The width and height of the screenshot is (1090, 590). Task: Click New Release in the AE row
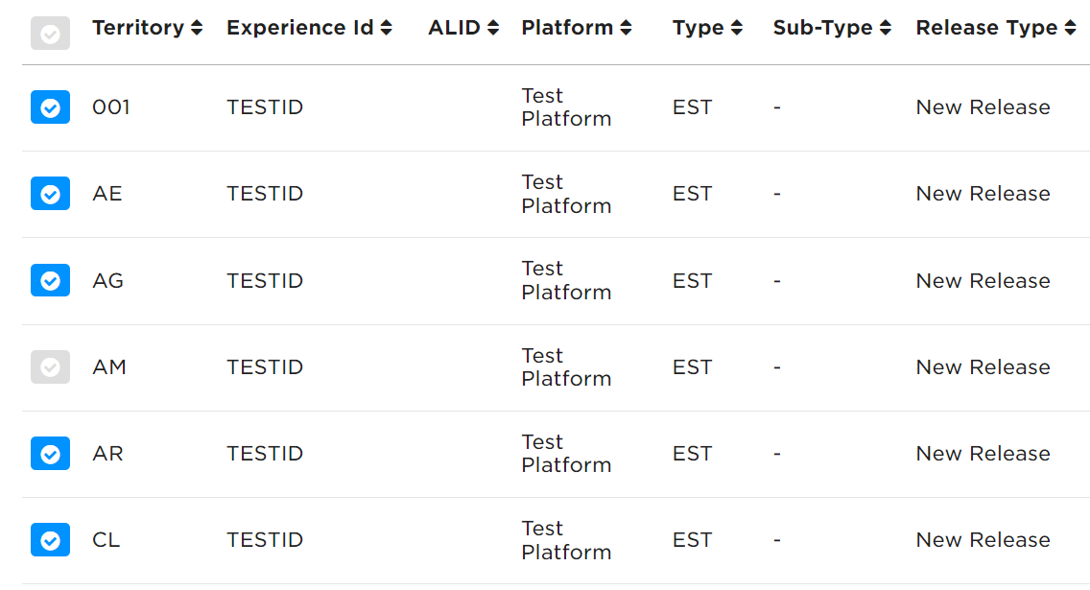983,193
